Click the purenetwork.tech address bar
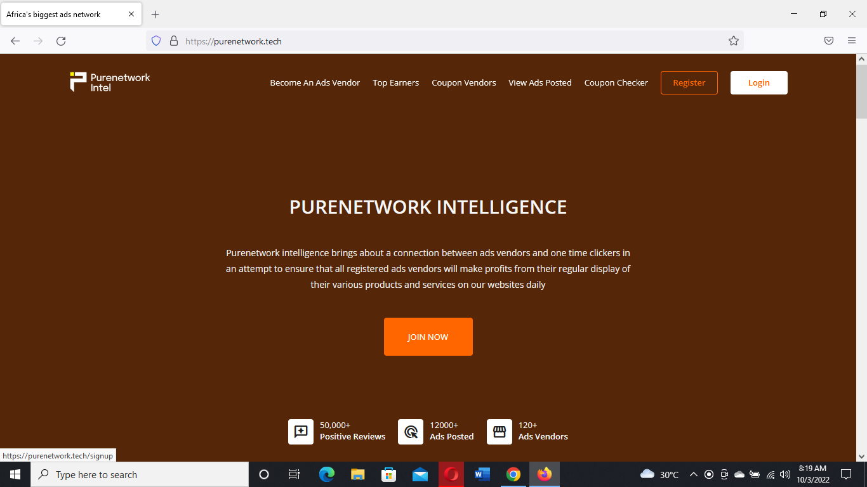 444,41
